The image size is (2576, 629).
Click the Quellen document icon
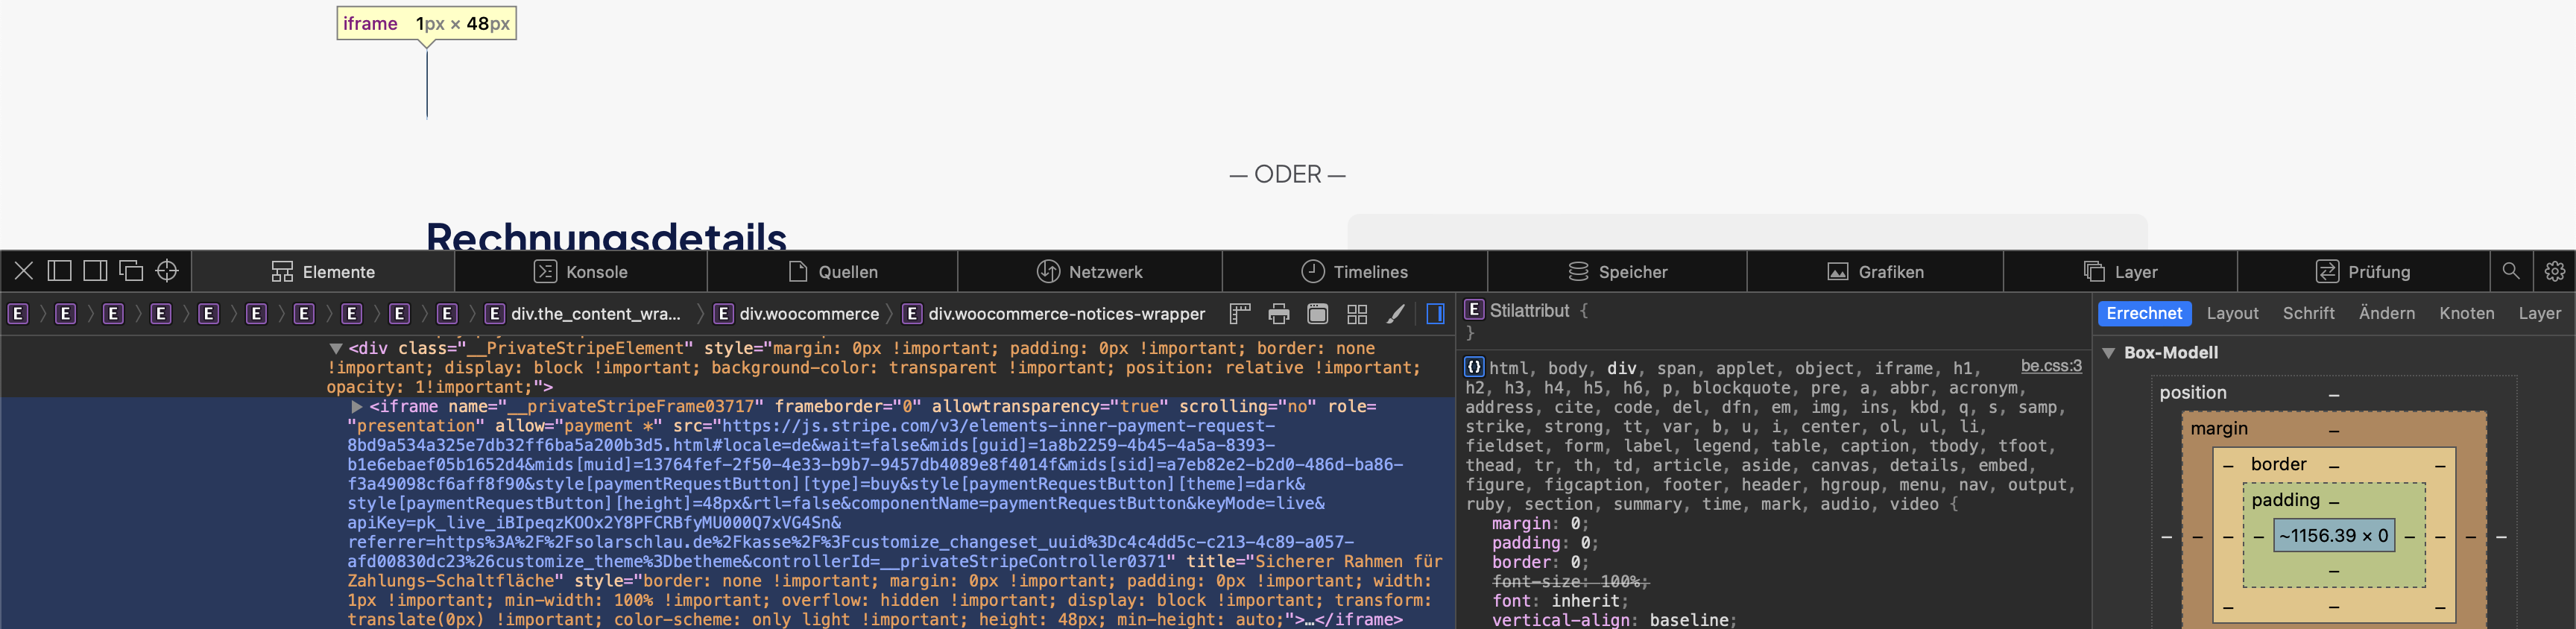[x=798, y=272]
